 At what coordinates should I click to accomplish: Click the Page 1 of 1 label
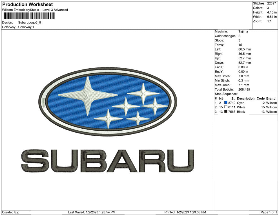268,212
